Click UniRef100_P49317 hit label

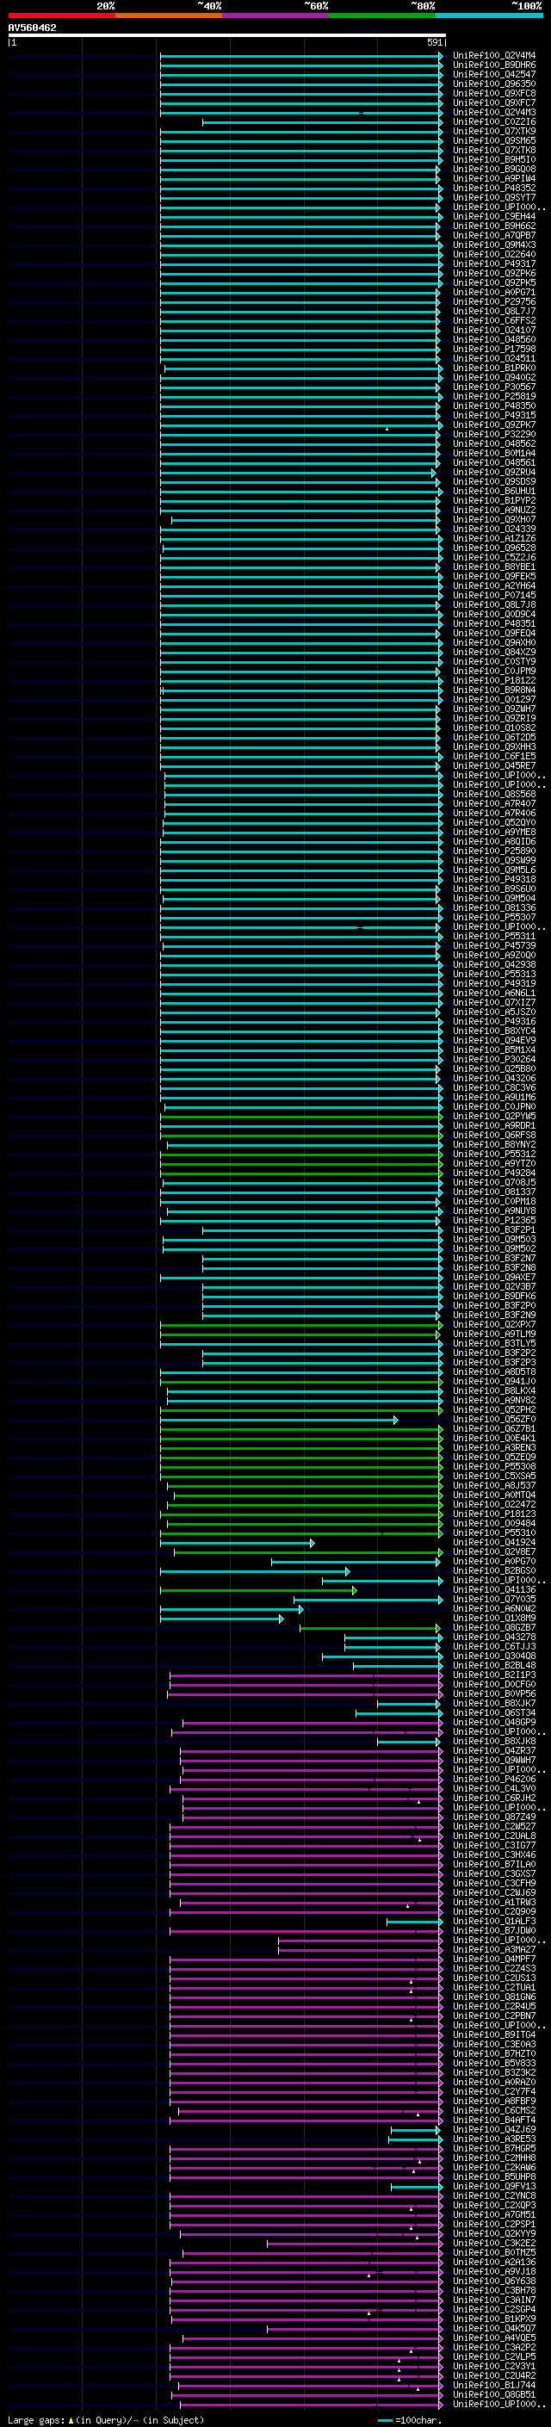(x=494, y=263)
